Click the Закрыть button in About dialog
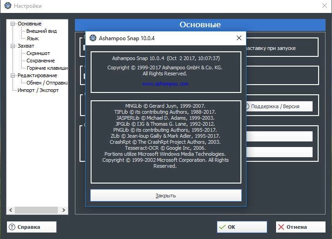This screenshot has height=239, width=332. [166, 196]
